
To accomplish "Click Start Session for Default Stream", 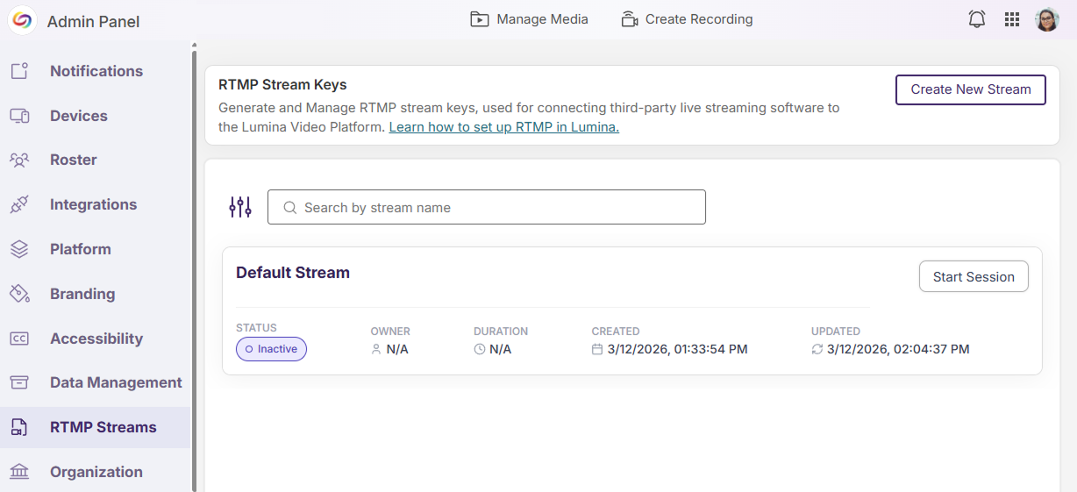I will pyautogui.click(x=974, y=276).
